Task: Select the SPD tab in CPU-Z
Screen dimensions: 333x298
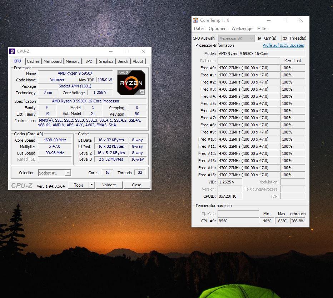Action: pyautogui.click(x=89, y=61)
